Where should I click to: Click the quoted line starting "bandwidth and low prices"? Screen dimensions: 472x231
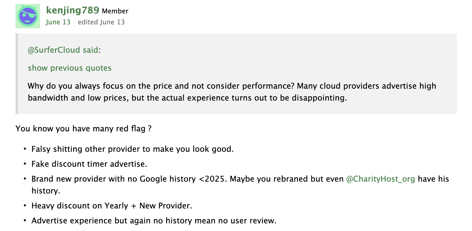pyautogui.click(x=187, y=98)
